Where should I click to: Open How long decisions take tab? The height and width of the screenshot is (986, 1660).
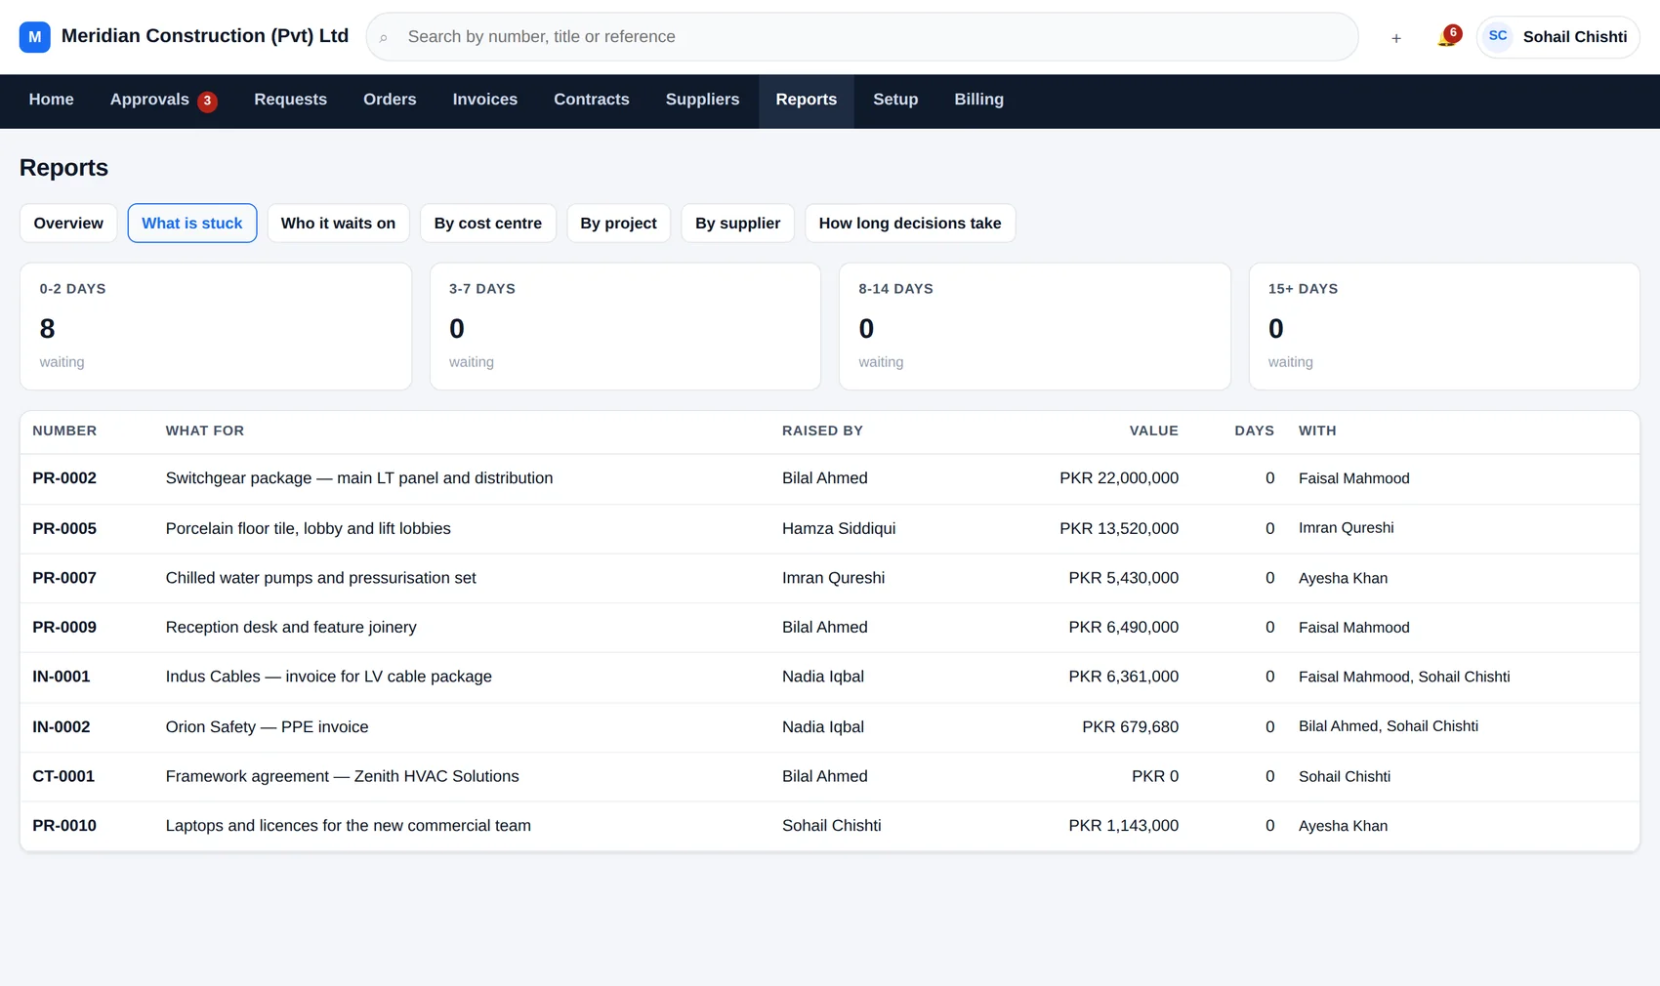click(x=910, y=224)
